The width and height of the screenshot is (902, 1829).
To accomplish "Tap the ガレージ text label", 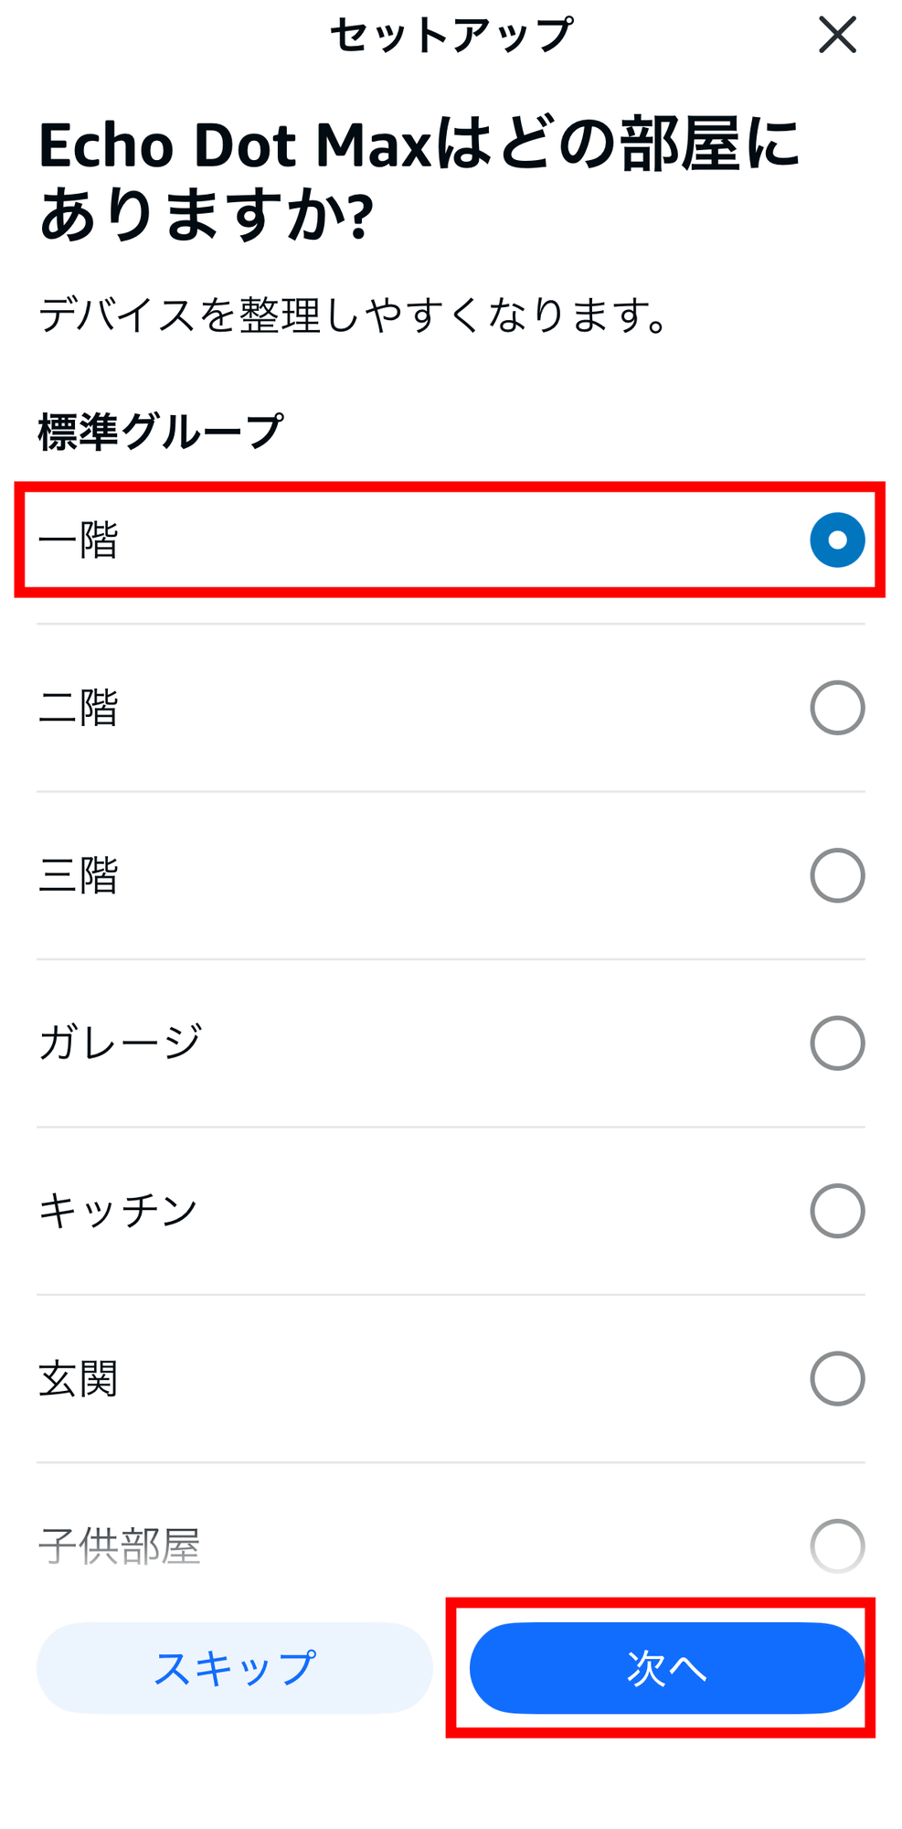I will [x=120, y=1043].
